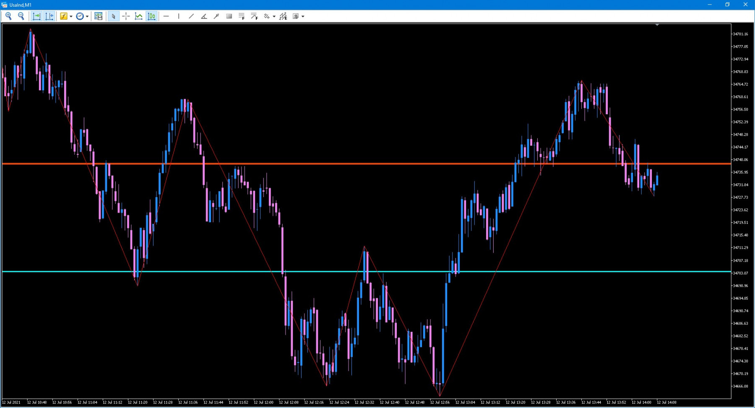Viewport: 755px width, 408px height.
Task: Open the shapes and arrows tool icon
Action: [267, 16]
